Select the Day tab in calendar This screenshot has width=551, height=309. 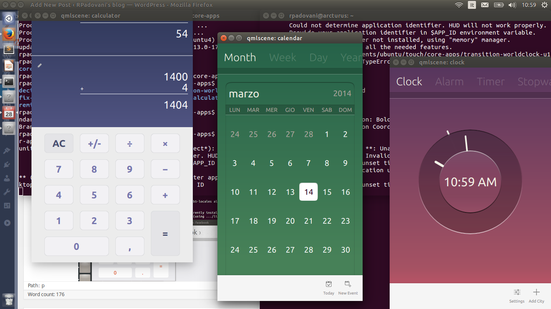pos(318,58)
